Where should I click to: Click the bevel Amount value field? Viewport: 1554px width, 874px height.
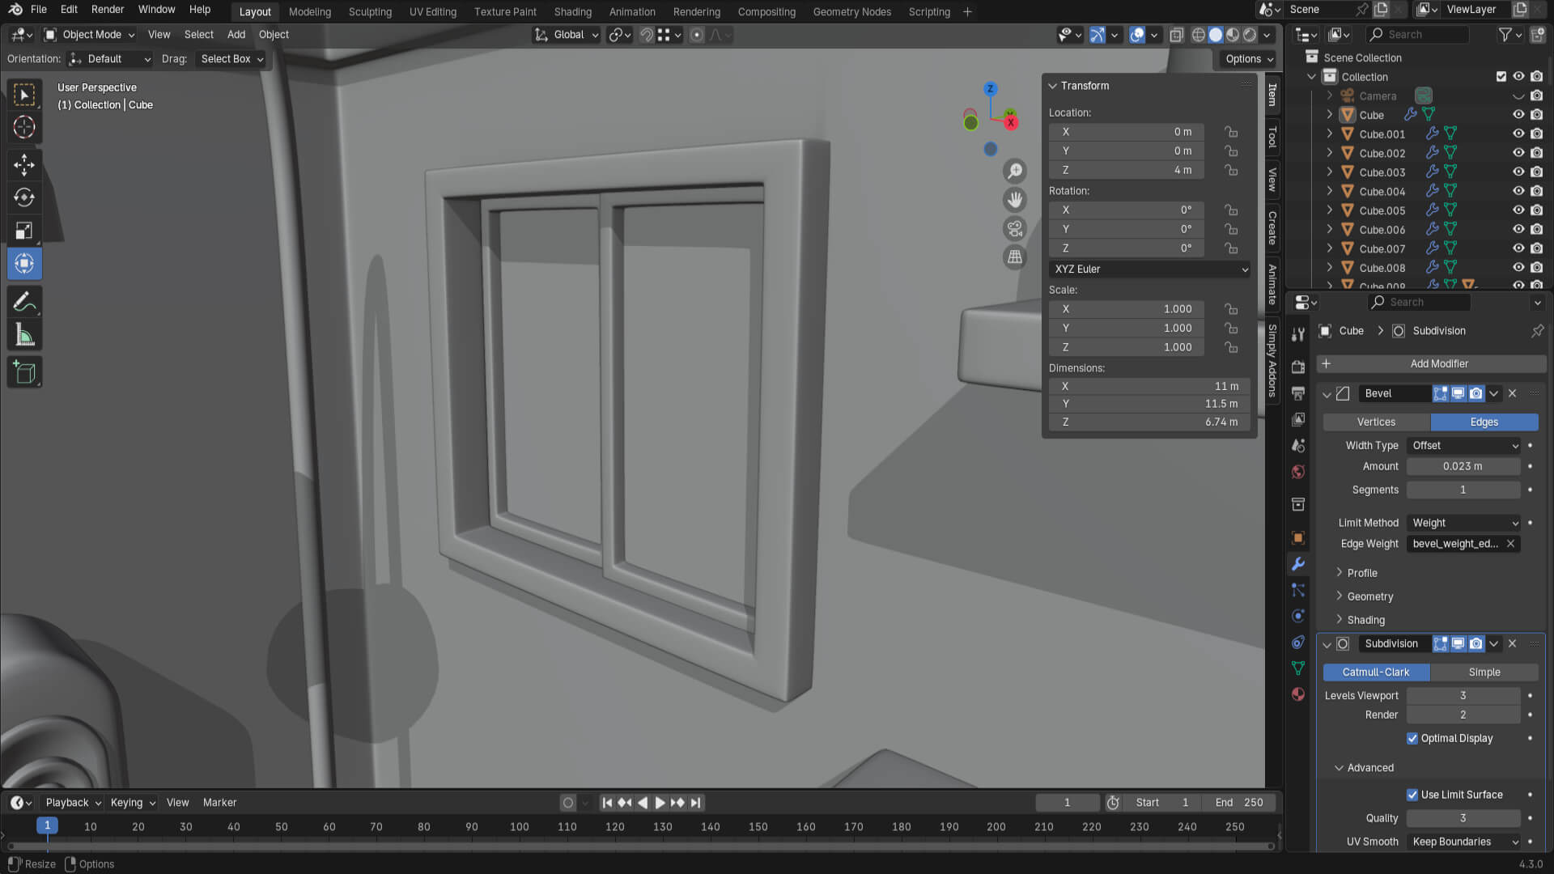[x=1463, y=466]
